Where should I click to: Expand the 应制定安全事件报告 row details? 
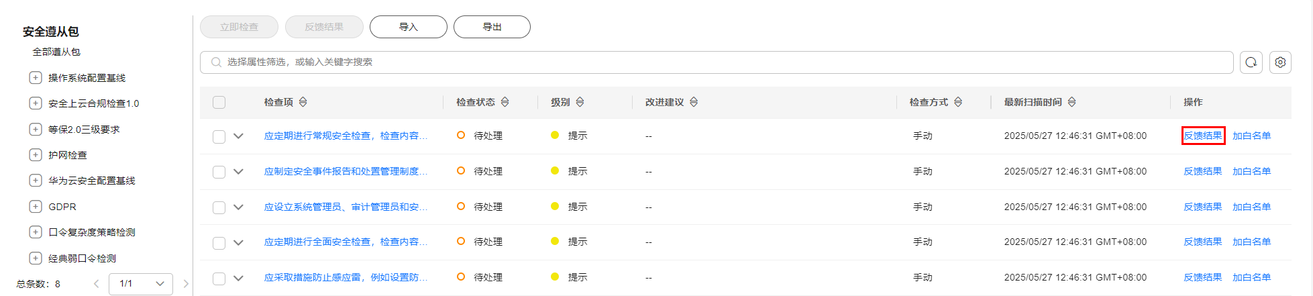click(238, 172)
